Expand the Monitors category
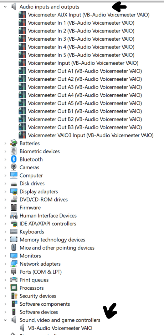This screenshot has width=164, height=335. coord(5,256)
